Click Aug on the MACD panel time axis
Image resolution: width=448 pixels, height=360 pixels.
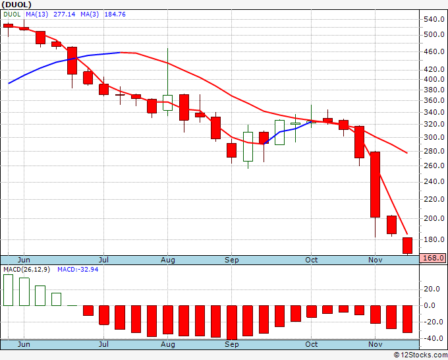click(x=168, y=344)
